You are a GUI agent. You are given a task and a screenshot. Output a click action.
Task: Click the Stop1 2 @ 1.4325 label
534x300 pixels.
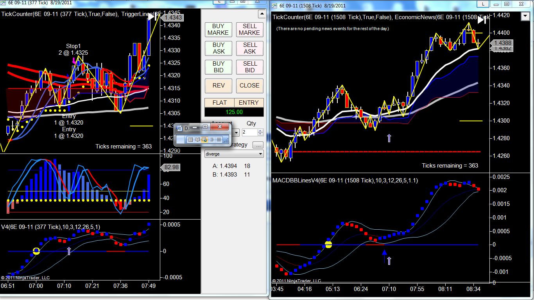(73, 49)
